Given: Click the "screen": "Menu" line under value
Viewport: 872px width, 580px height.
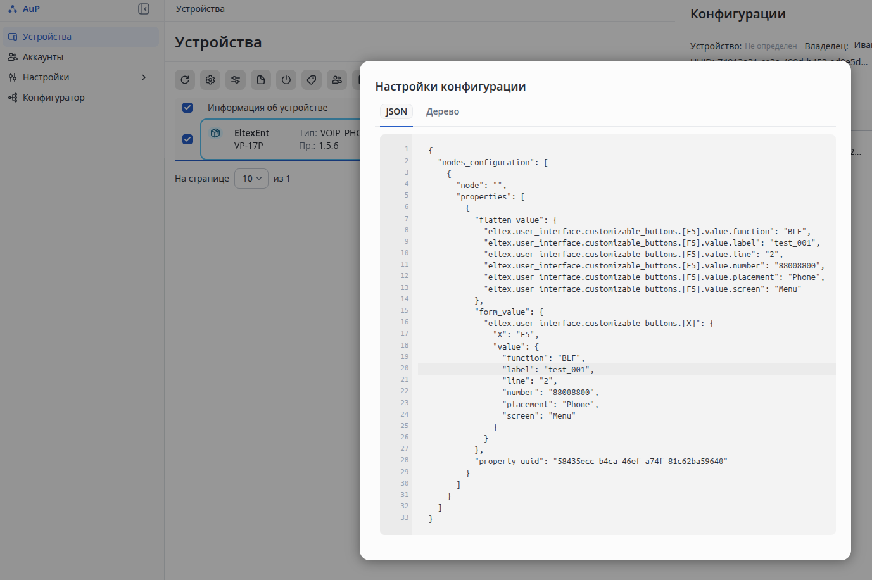Looking at the screenshot, I should pyautogui.click(x=539, y=416).
